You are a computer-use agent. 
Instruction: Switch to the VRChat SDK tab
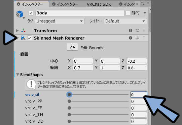point(99,4)
